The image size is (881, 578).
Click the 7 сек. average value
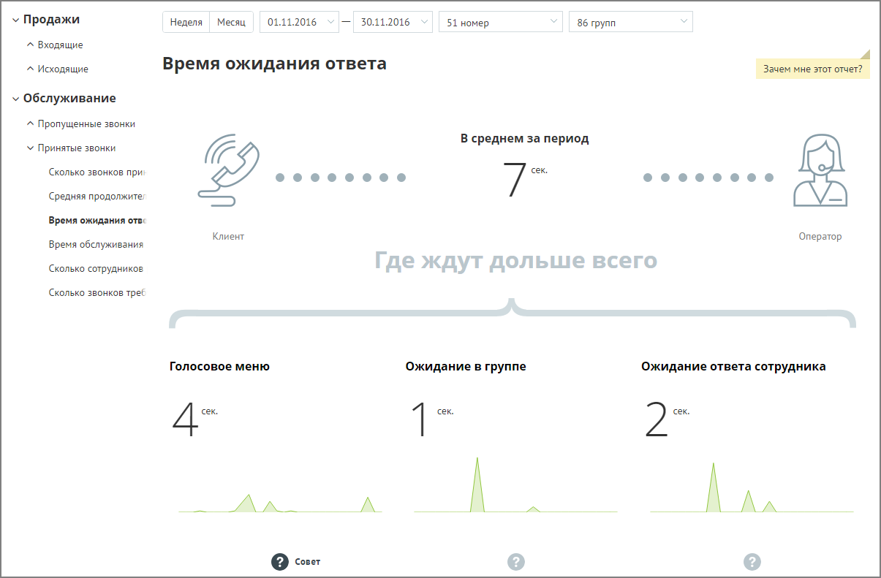(524, 180)
